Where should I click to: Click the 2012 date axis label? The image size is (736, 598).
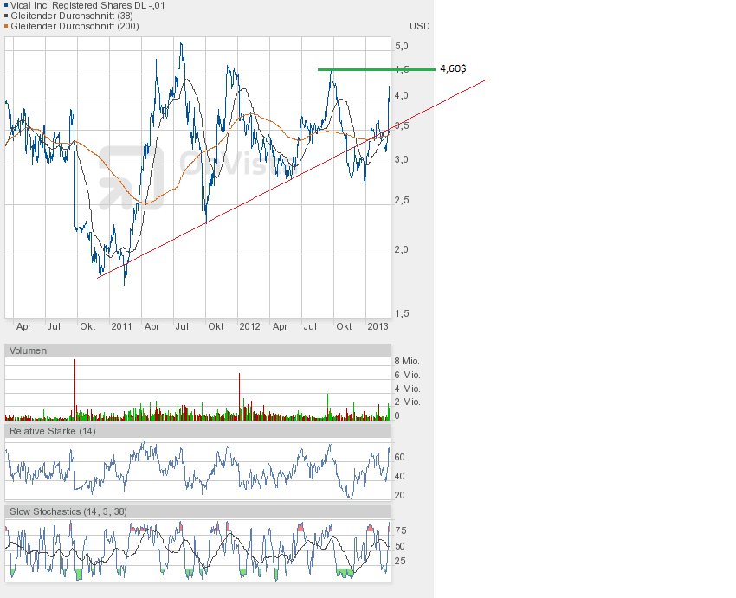(x=249, y=326)
